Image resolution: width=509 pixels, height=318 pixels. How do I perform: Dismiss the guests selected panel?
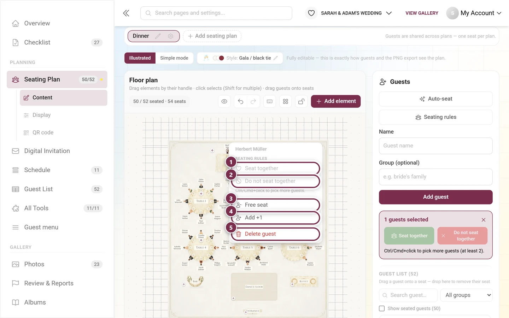(484, 220)
